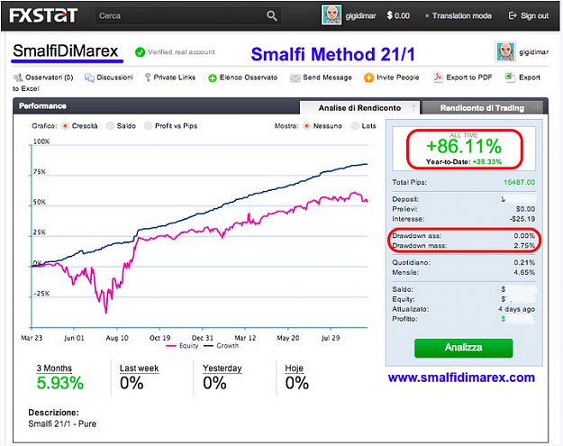Click the Drawdown mass 2.75% value
This screenshot has height=446, width=563.
tap(524, 246)
